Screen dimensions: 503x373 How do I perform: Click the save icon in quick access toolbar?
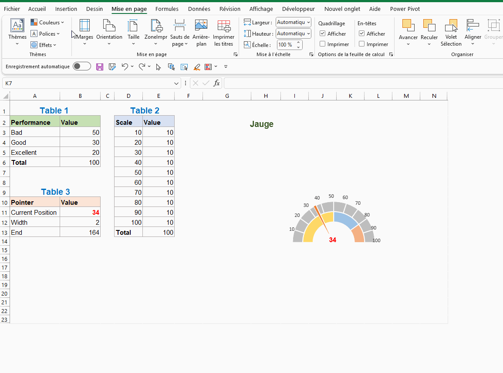(x=100, y=67)
